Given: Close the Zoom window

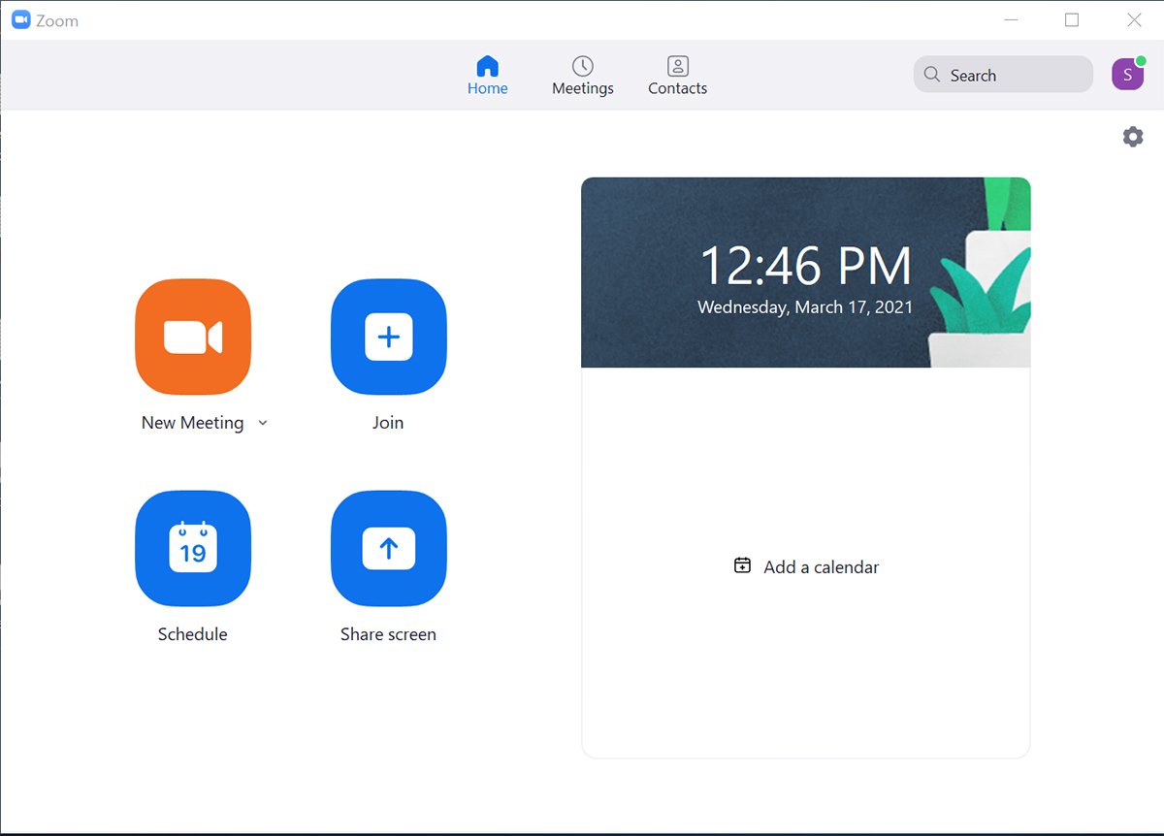Looking at the screenshot, I should [x=1133, y=20].
